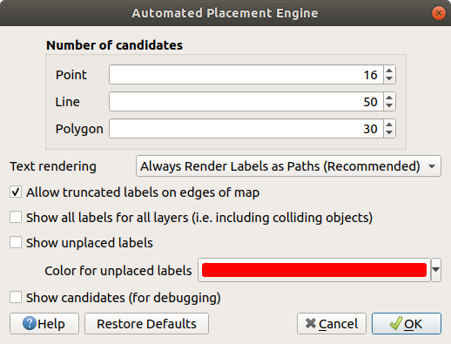Image resolution: width=451 pixels, height=344 pixels.
Task: Increase the Polygon candidates value
Action: (x=389, y=125)
